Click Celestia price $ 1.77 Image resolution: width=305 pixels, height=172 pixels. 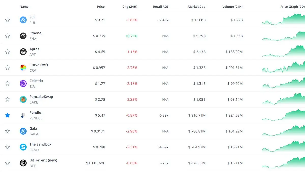click(100, 84)
